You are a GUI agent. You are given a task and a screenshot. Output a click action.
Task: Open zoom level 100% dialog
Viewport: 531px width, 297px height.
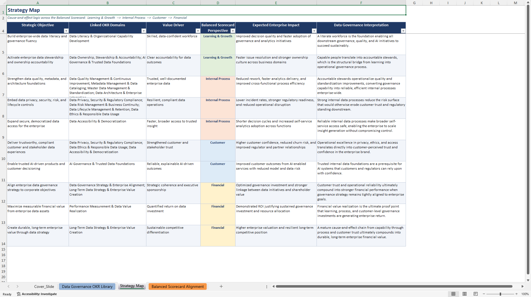click(x=525, y=294)
